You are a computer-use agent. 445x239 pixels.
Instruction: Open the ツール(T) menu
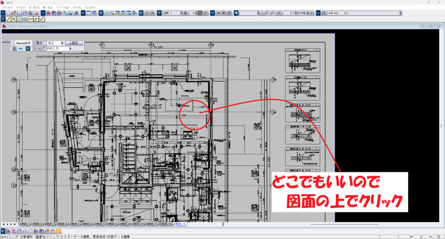click(x=20, y=7)
